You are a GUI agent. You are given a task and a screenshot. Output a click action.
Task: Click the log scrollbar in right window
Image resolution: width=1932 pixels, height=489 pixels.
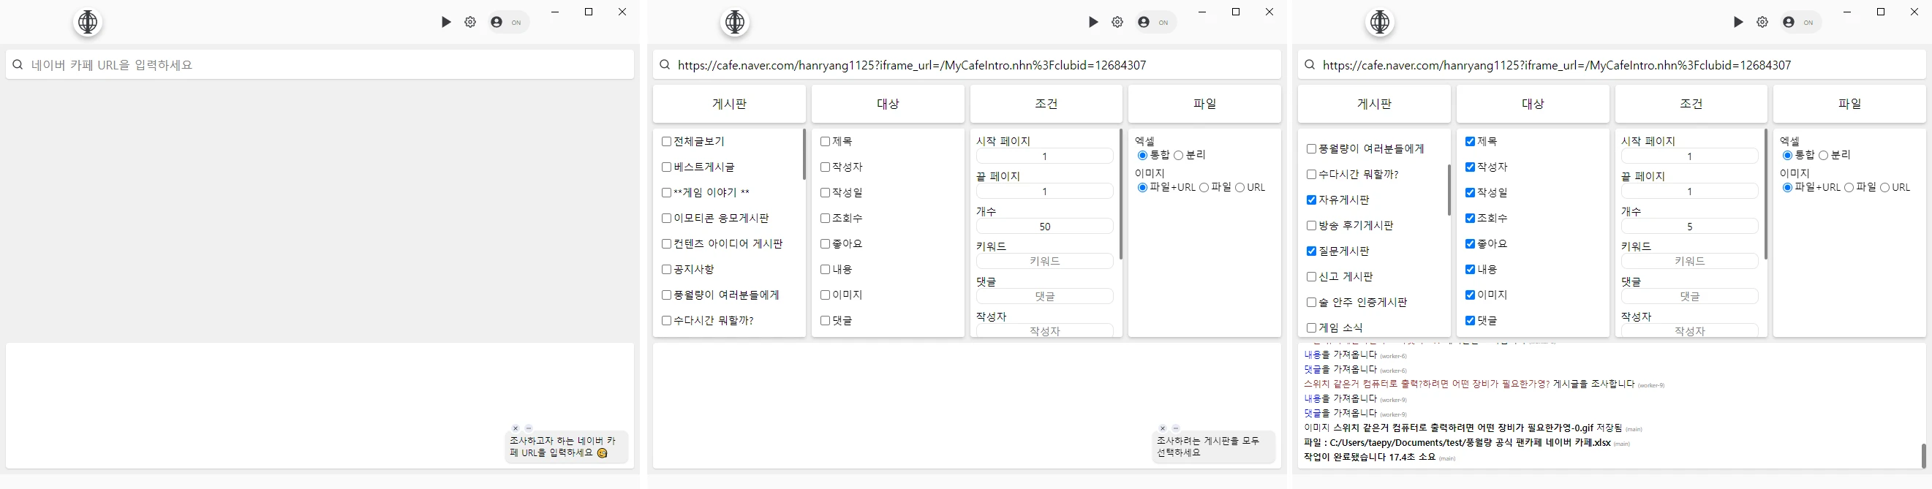[1923, 456]
